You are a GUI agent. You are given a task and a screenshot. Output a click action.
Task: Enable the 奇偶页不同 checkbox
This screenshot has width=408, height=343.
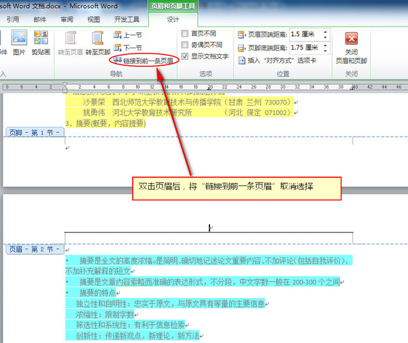pos(186,45)
